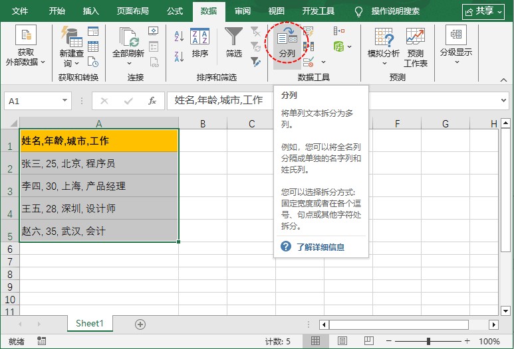Click the zoom in plus button
The height and width of the screenshot is (349, 514).
click(467, 341)
